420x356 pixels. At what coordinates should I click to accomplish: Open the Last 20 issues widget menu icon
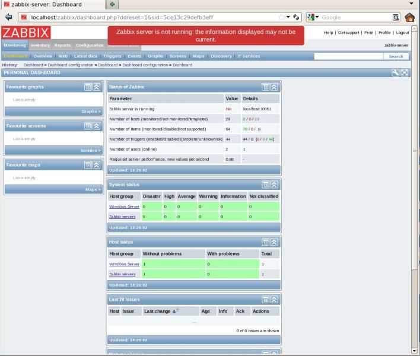click(x=265, y=300)
